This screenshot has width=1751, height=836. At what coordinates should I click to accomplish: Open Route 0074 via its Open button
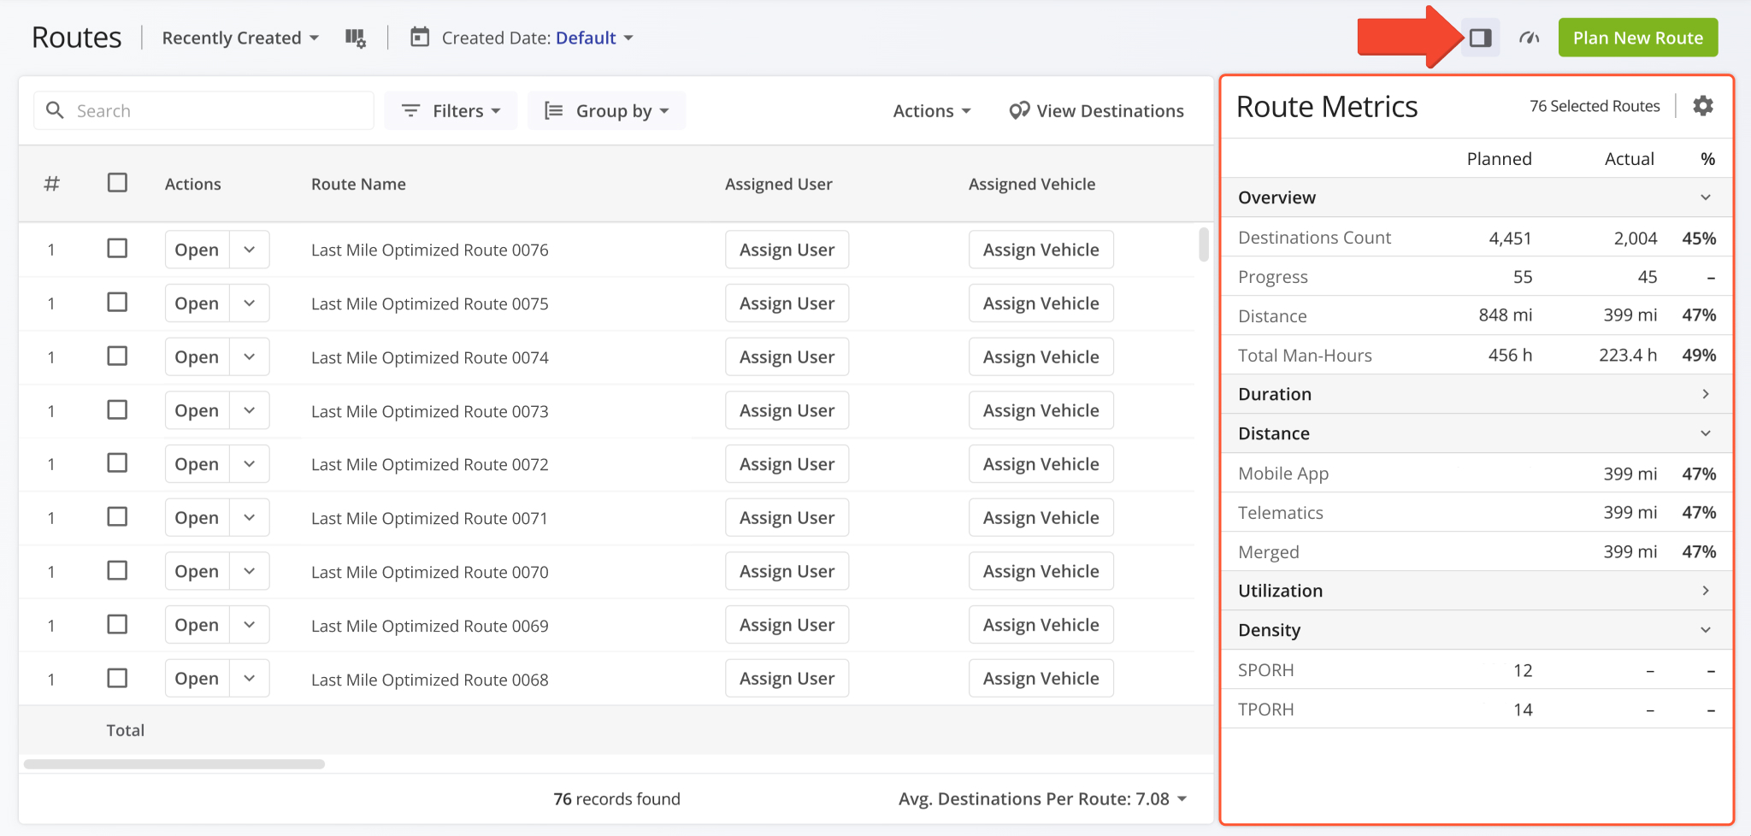196,356
